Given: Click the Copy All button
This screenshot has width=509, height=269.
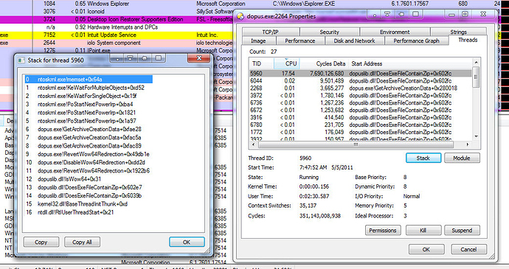Looking at the screenshot, I should pyautogui.click(x=82, y=242).
